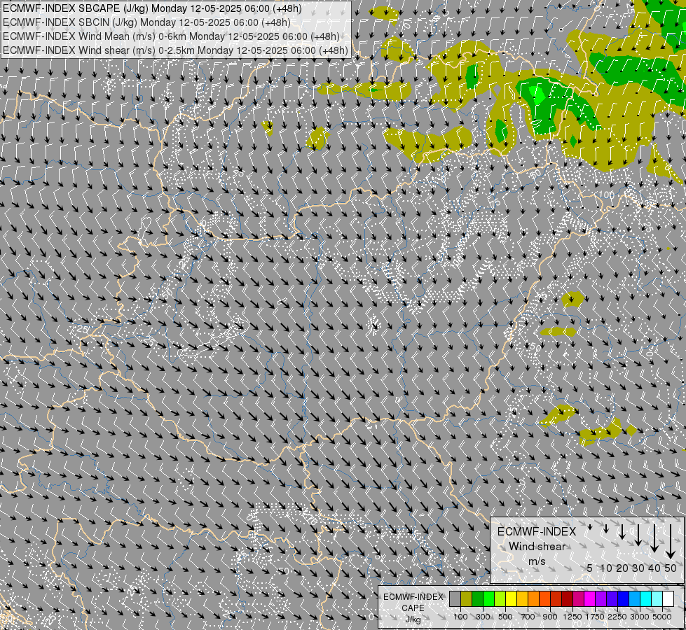
Task: Click the largest 50 m/s legend arrow
Action: point(671,542)
